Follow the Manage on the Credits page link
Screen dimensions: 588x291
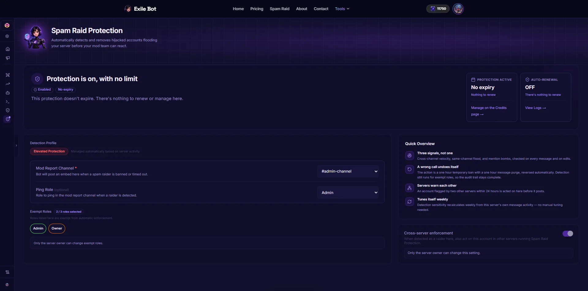[489, 111]
